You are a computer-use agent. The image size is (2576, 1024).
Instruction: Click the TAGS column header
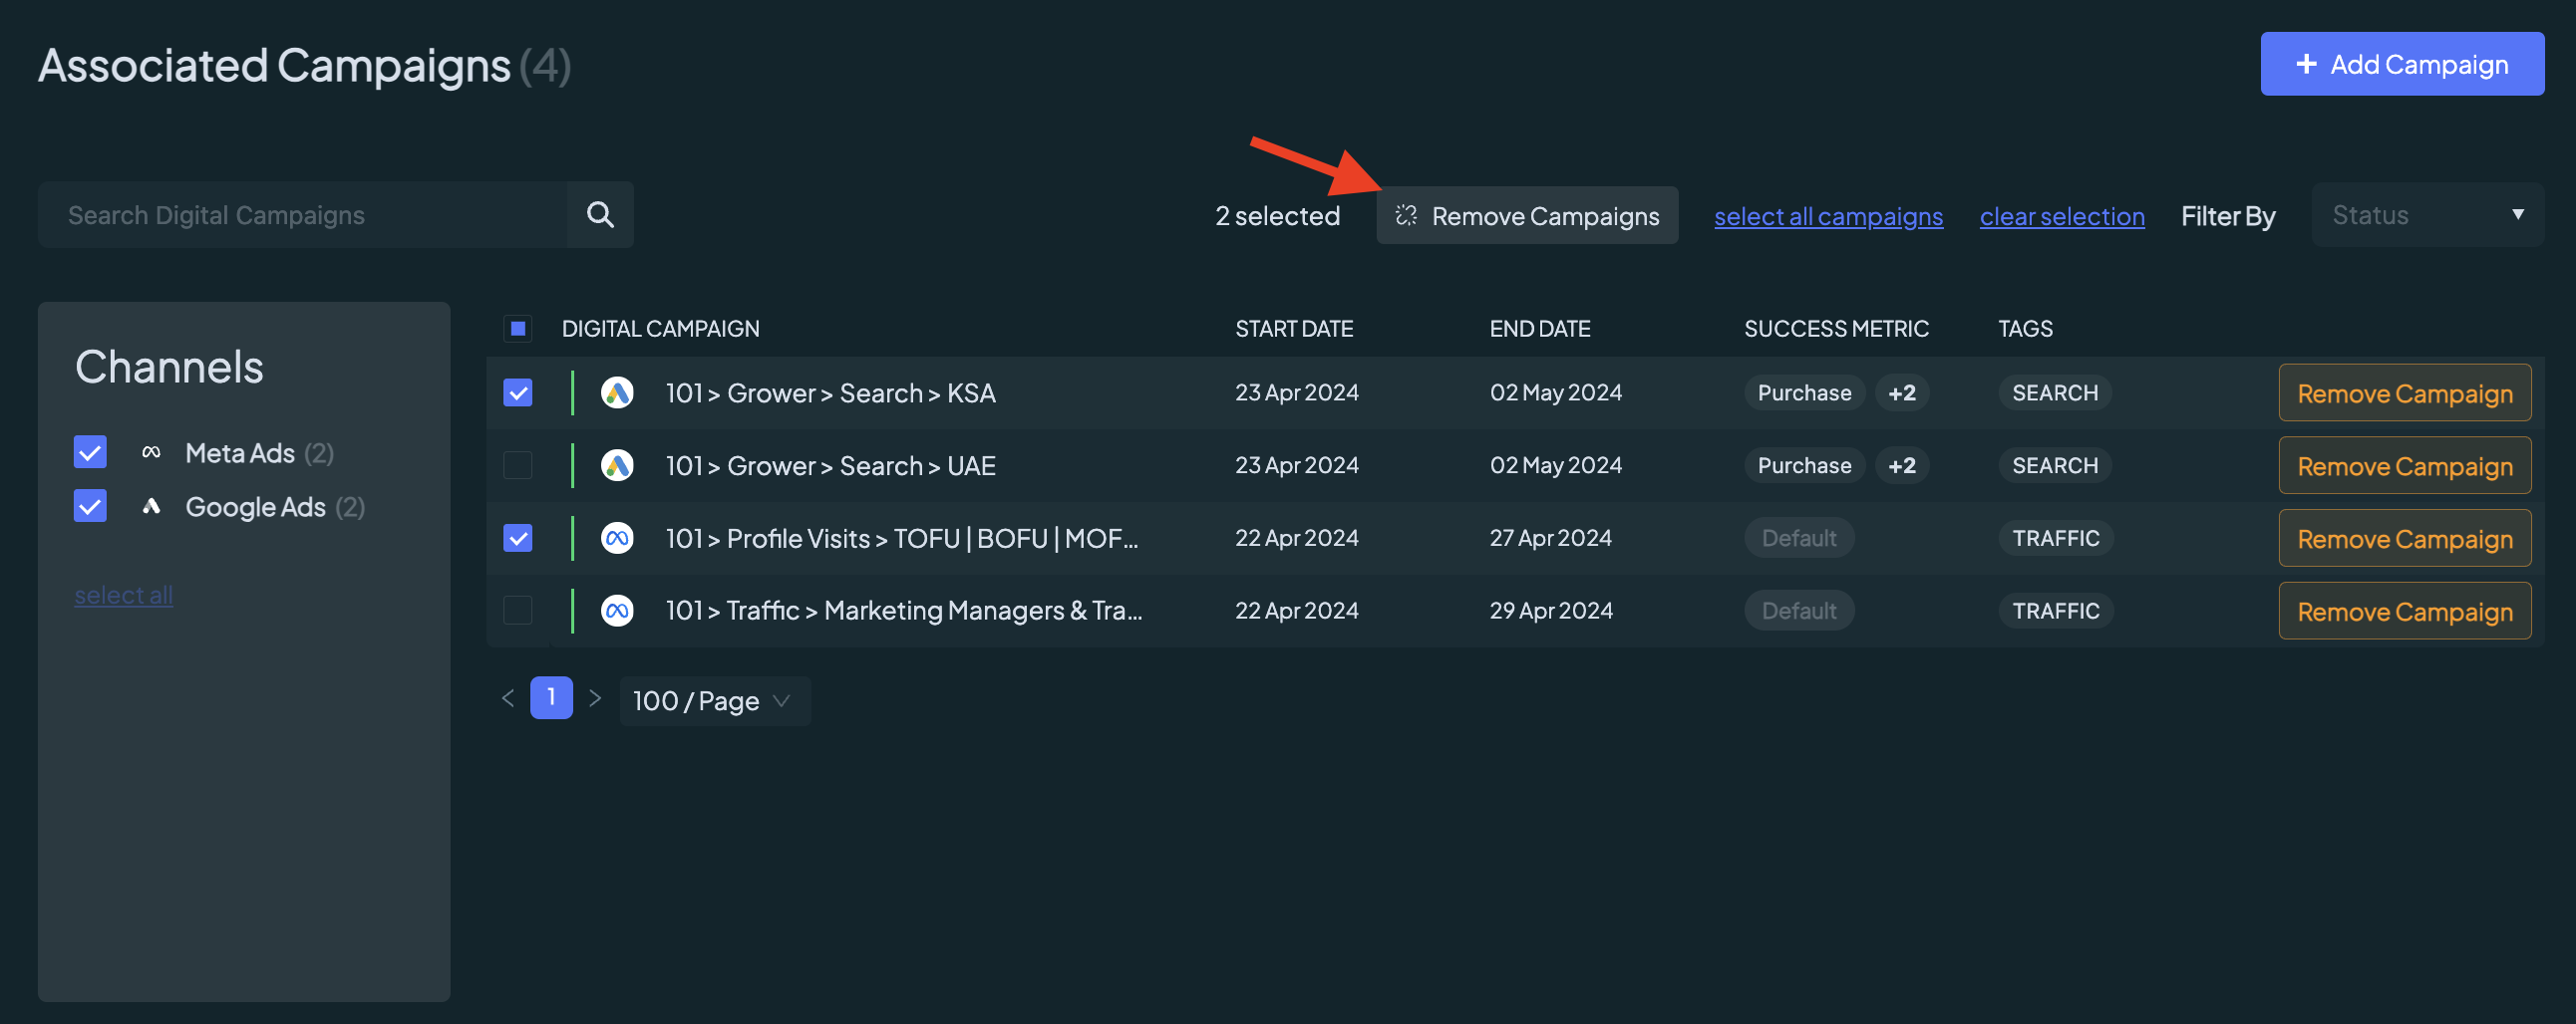click(2025, 329)
